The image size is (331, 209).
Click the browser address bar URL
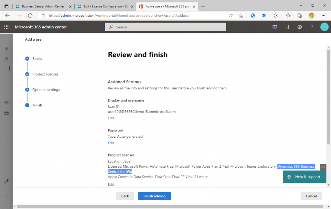(119, 15)
